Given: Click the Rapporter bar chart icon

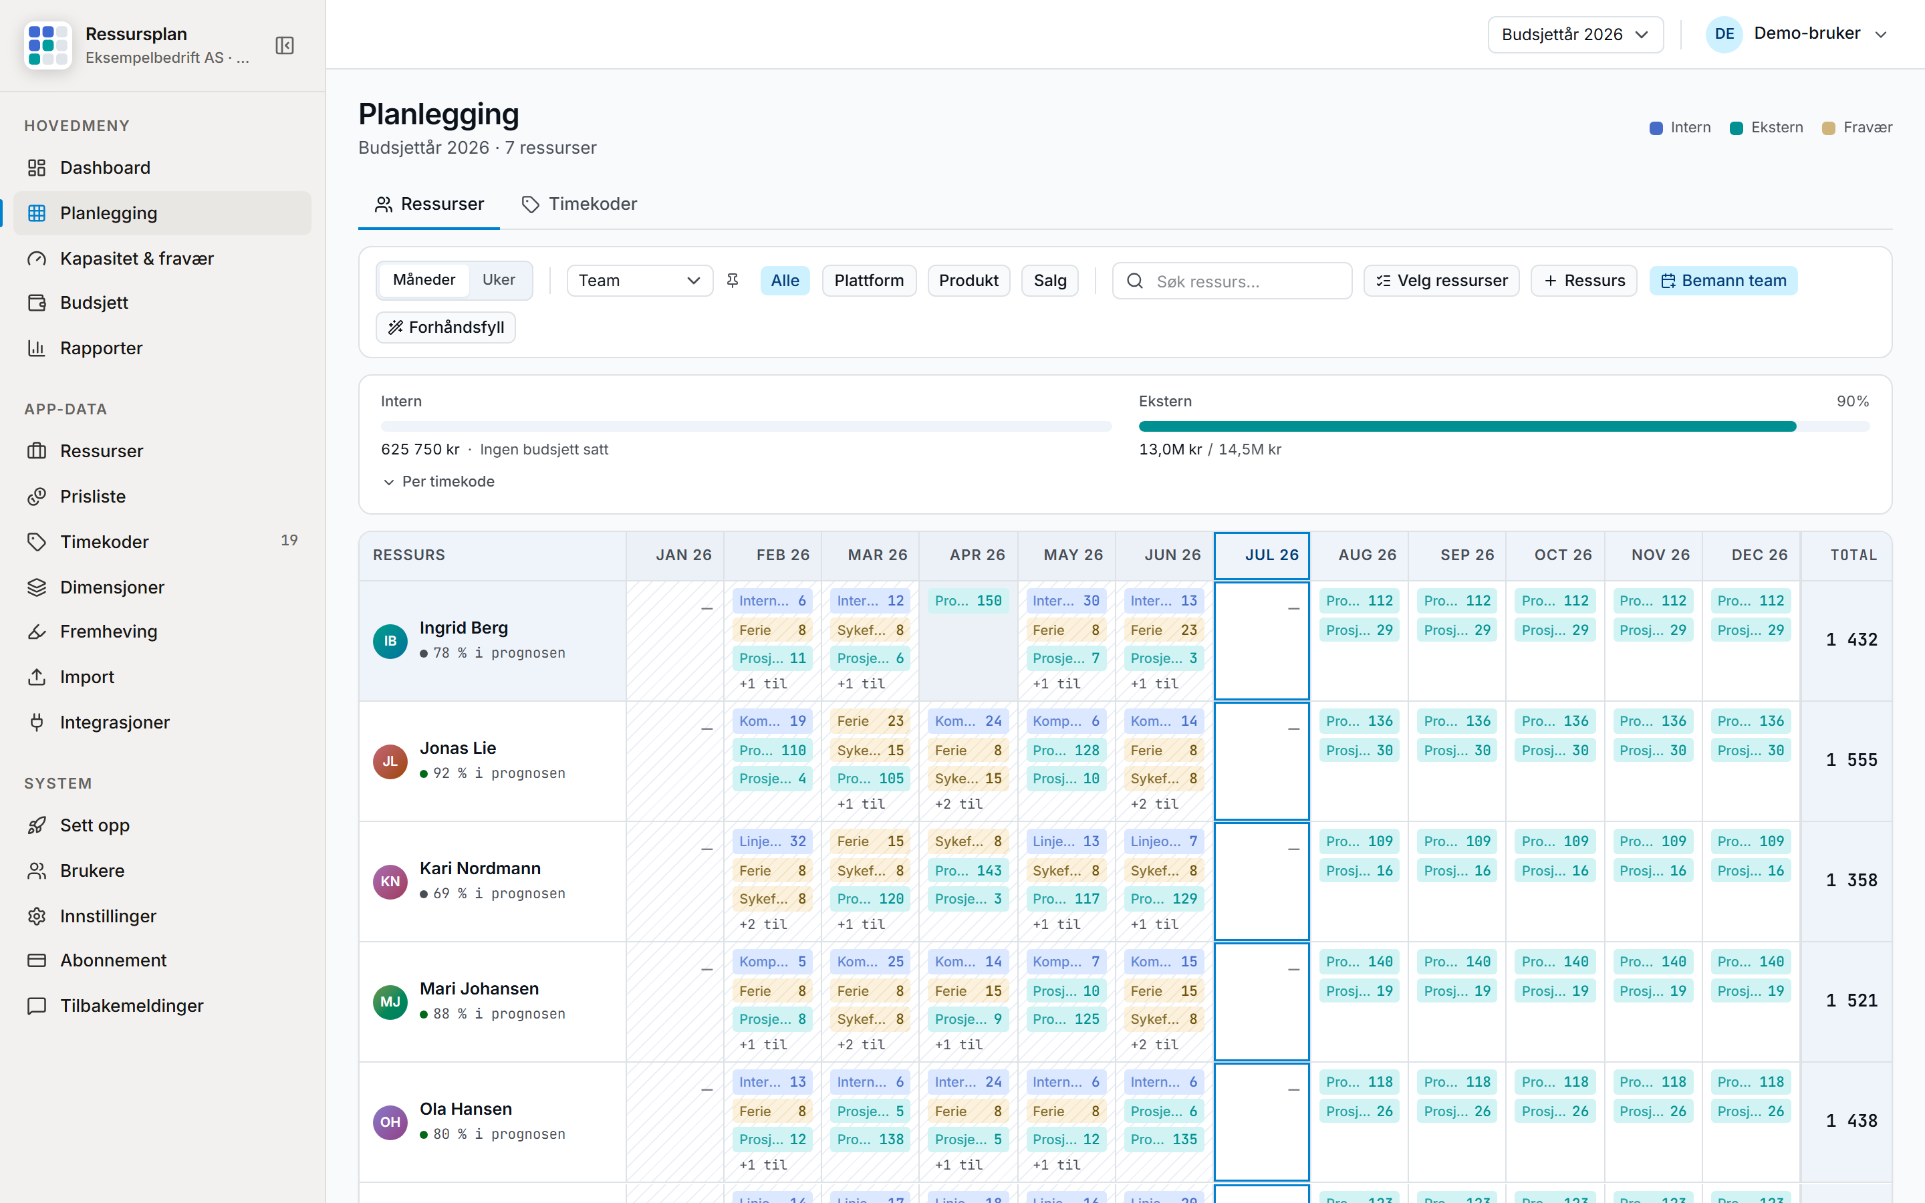Looking at the screenshot, I should click(37, 348).
